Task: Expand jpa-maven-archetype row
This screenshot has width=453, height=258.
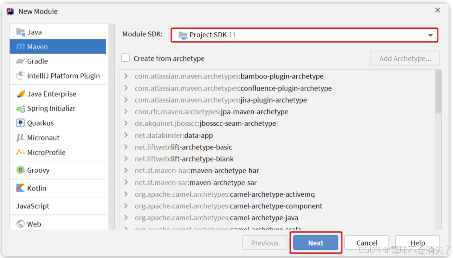Action: click(x=126, y=111)
